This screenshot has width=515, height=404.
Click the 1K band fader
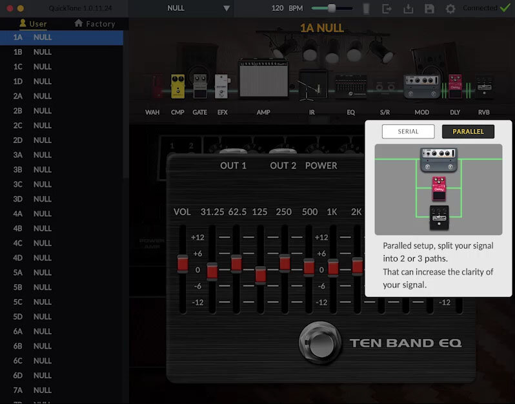(333, 267)
